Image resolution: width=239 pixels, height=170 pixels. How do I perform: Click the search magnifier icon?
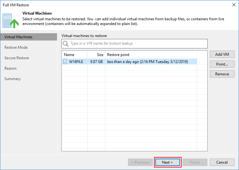66,43
